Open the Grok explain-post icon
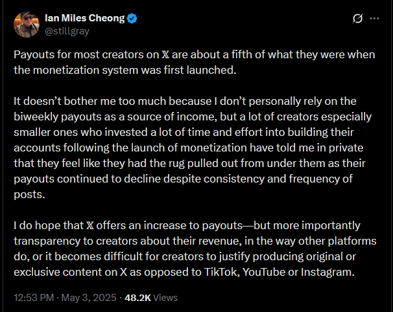This screenshot has width=393, height=312. (357, 18)
